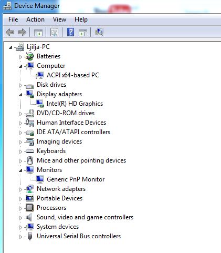Image resolution: width=221 pixels, height=253 pixels.
Task: Expand Human Interface Devices arrow
Action: 20,123
